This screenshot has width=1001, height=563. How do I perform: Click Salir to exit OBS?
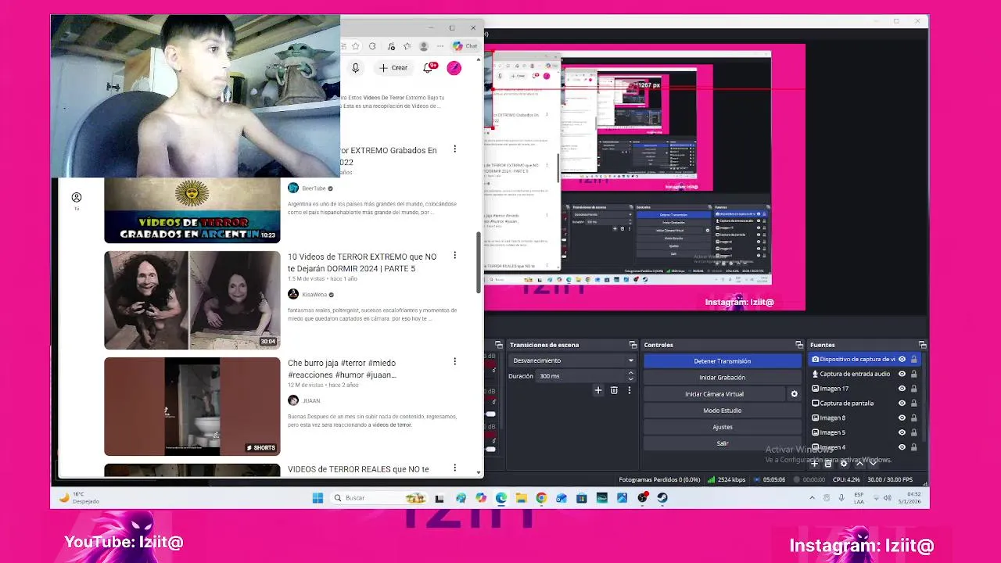click(722, 443)
